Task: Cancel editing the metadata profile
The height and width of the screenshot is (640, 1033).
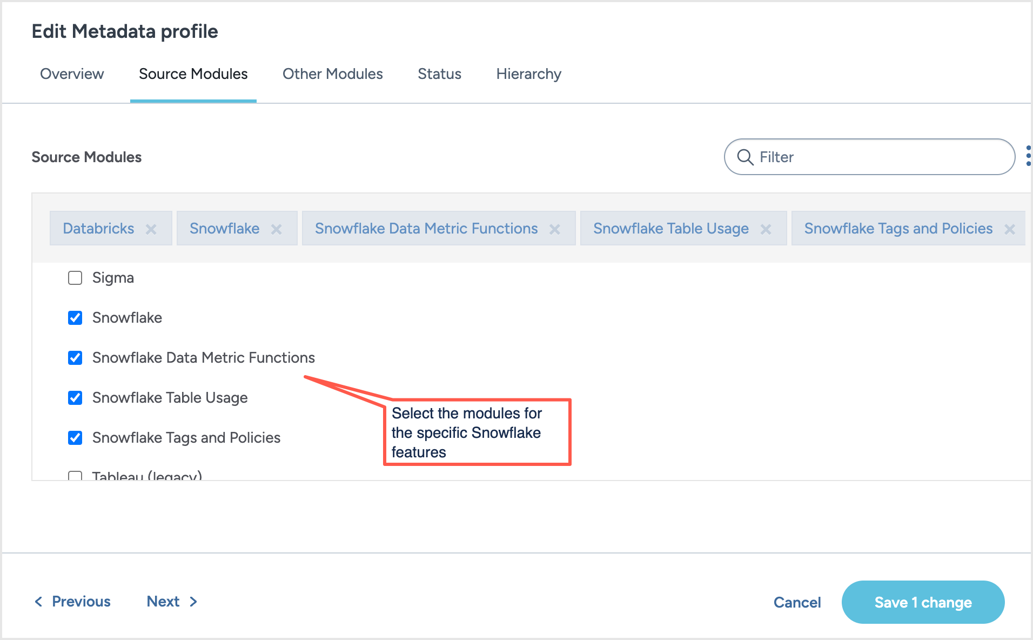Action: [797, 603]
